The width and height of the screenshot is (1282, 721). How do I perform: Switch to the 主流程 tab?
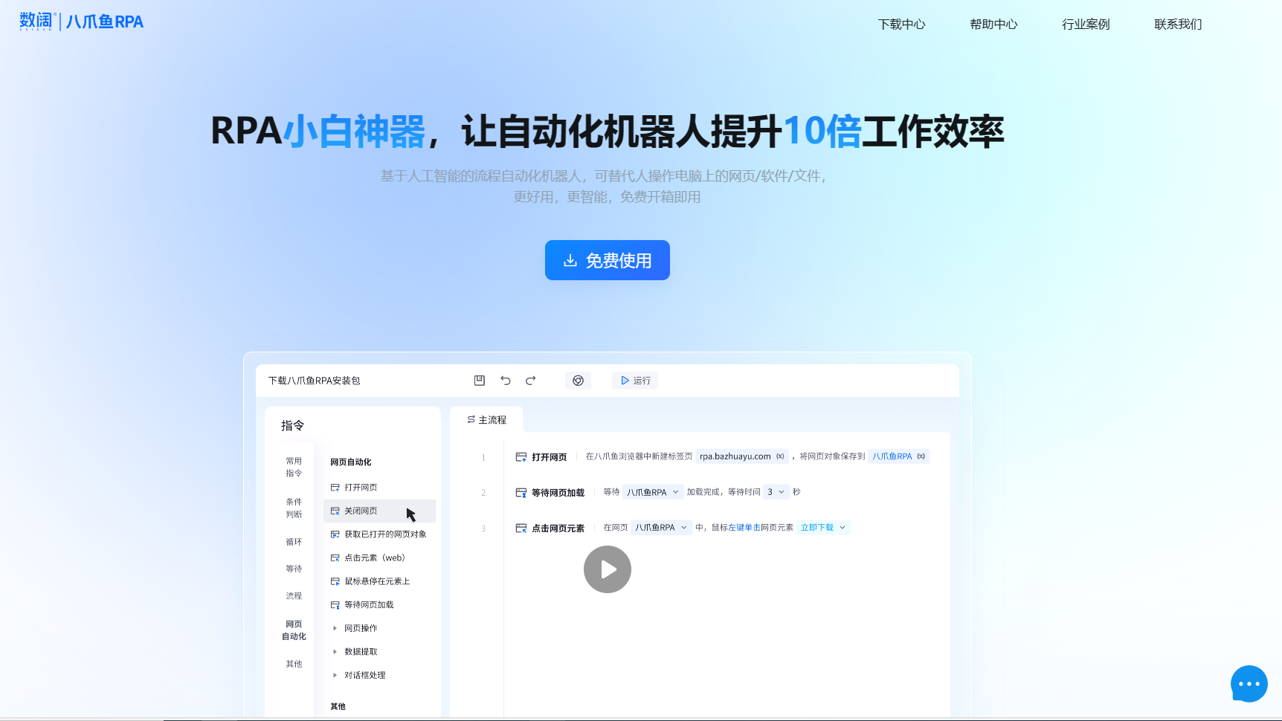coord(486,418)
